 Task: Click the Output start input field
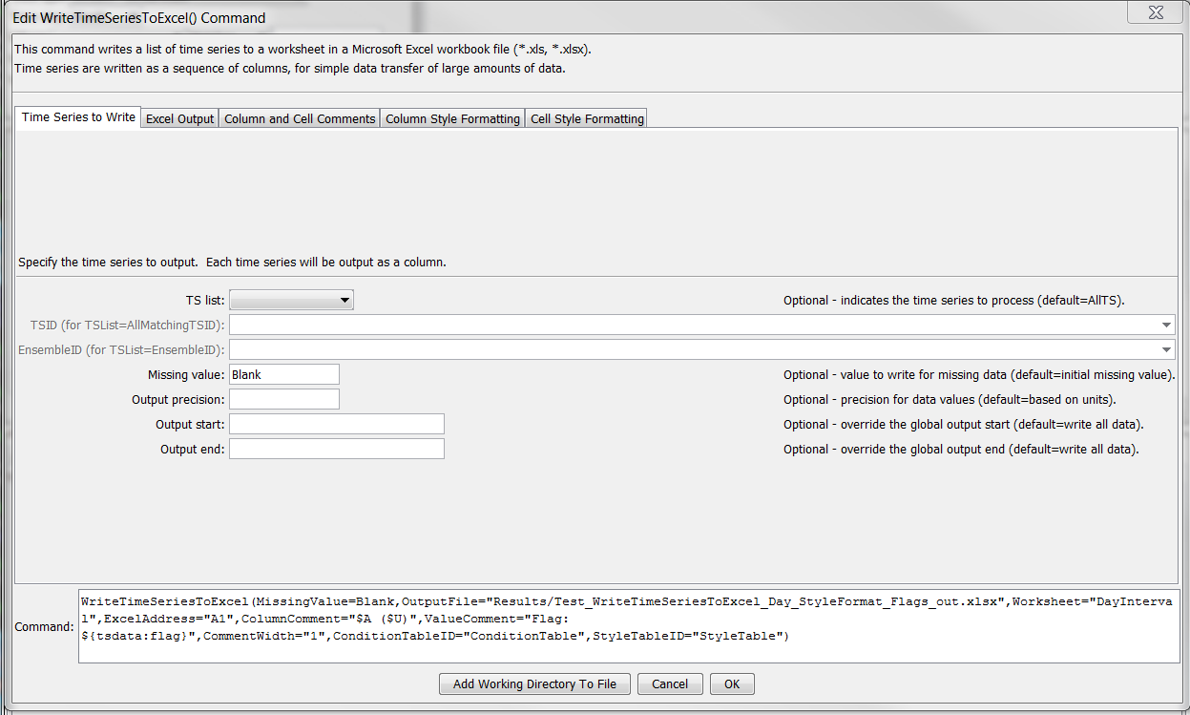[336, 423]
